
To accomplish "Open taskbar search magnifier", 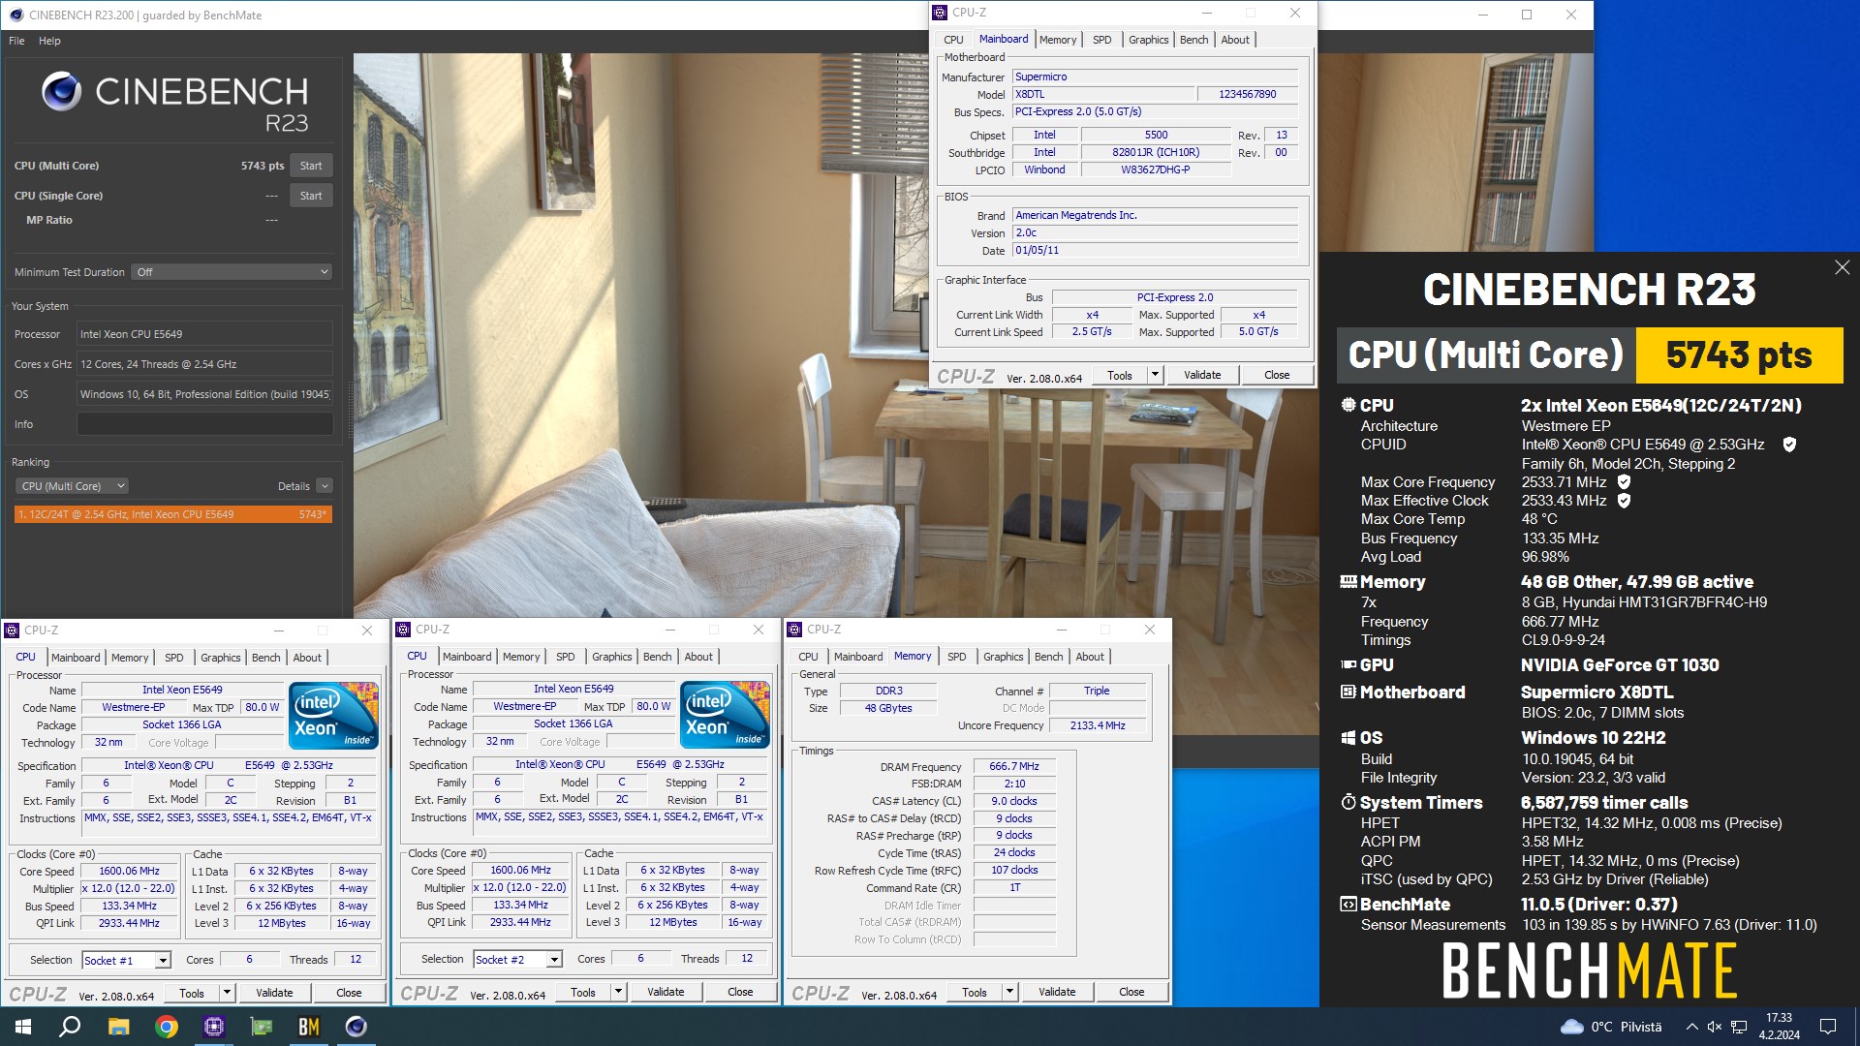I will [x=70, y=1027].
